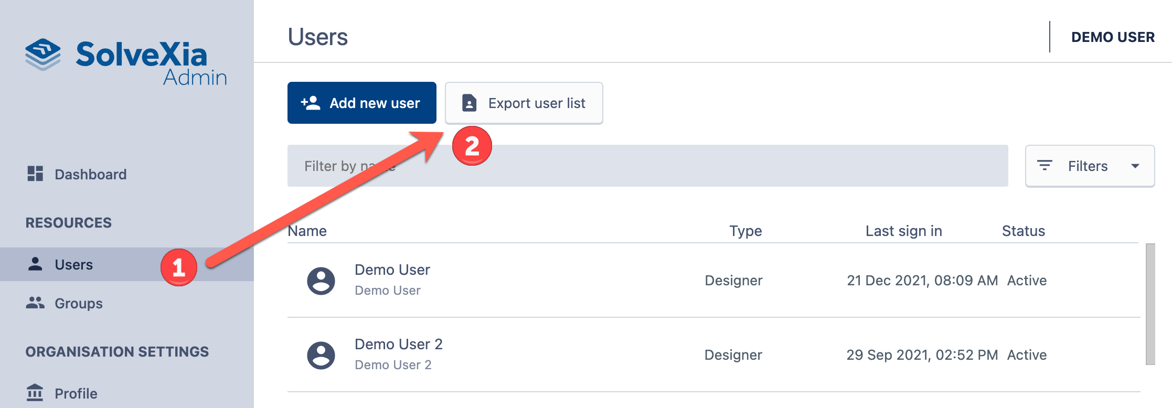Image resolution: width=1172 pixels, height=408 pixels.
Task: Sort by the Last sign in column
Action: pos(903,231)
